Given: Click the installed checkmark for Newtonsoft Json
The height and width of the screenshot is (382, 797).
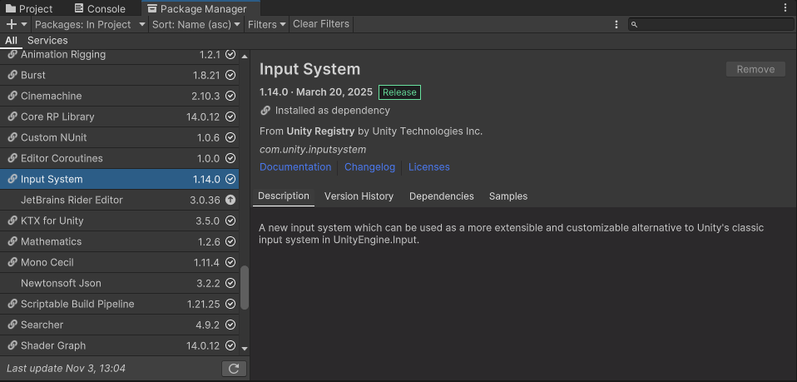Looking at the screenshot, I should pos(230,283).
